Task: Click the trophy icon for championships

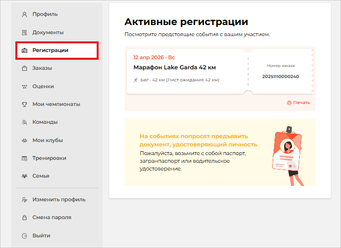Action: point(25,104)
